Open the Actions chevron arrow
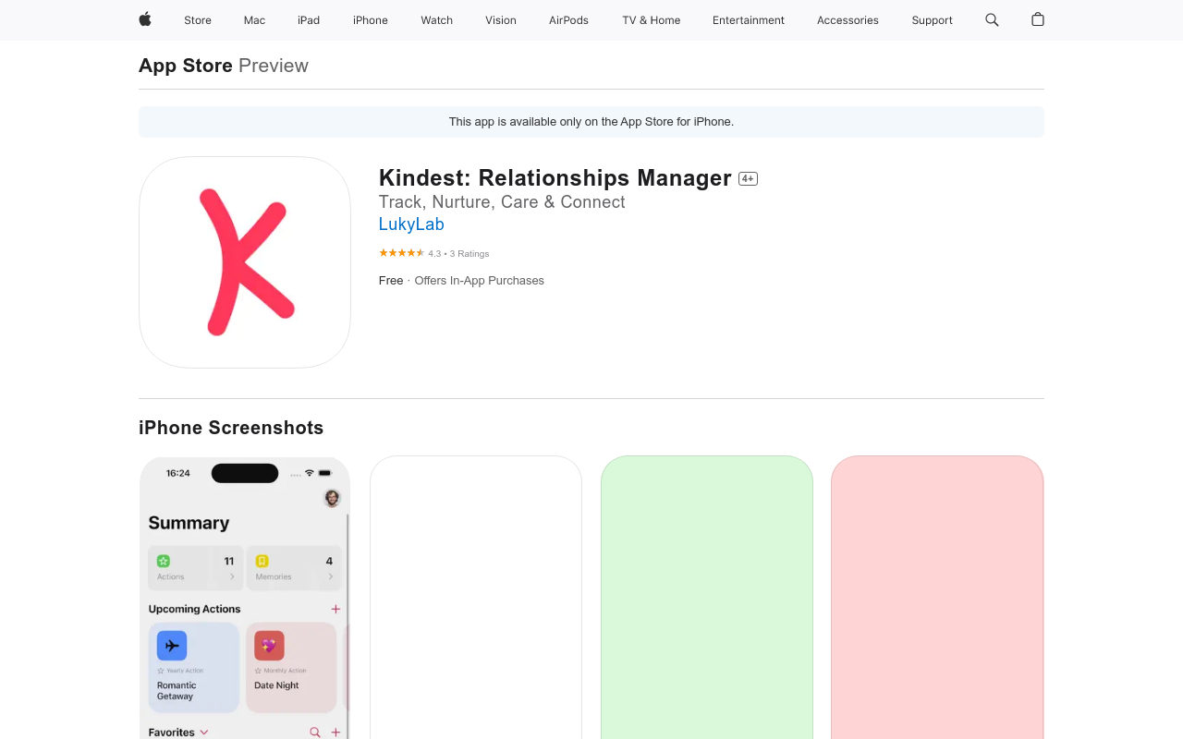1183x739 pixels. pyautogui.click(x=232, y=576)
